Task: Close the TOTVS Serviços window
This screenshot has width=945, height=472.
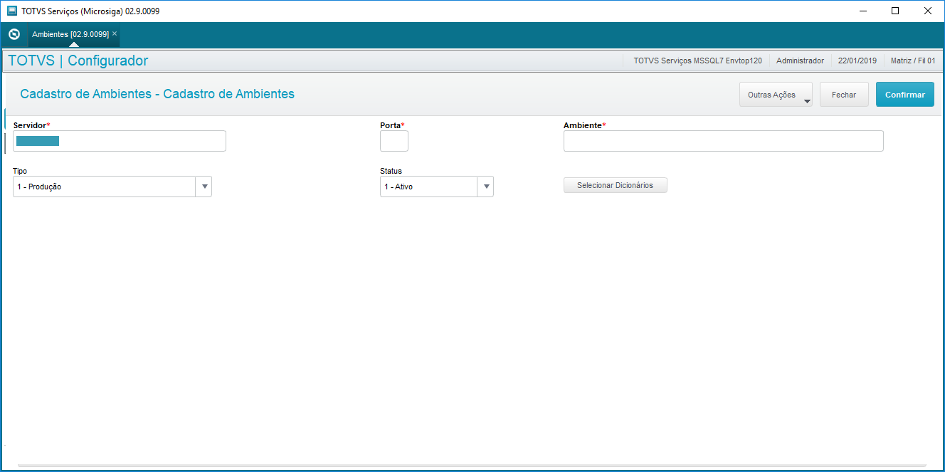Action: pos(928,11)
